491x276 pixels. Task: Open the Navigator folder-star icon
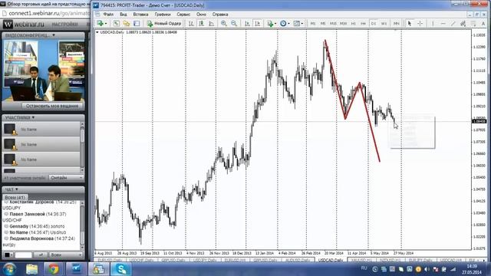126,24
